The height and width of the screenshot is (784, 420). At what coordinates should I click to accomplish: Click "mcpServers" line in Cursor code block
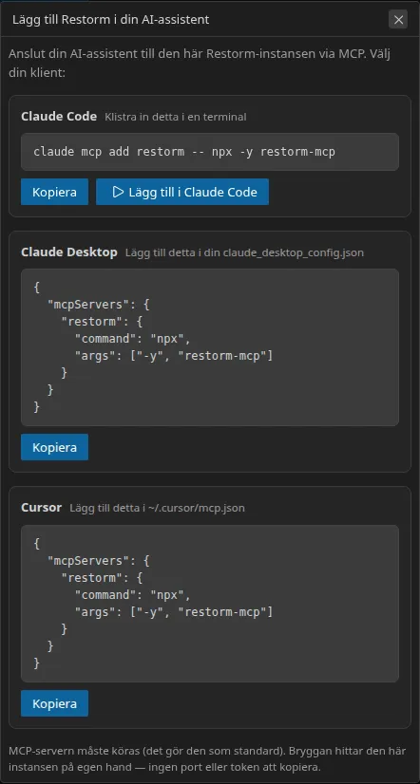click(99, 561)
